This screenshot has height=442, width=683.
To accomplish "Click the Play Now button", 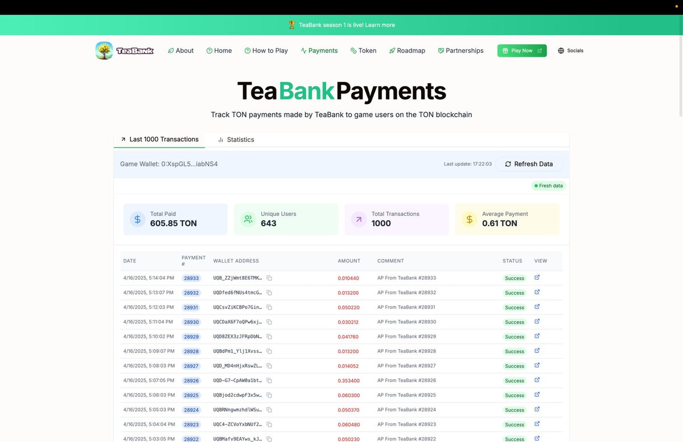I will point(521,51).
